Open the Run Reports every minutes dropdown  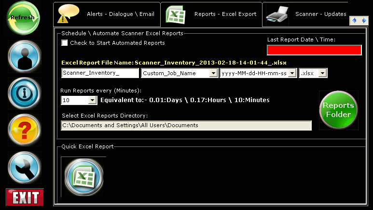click(92, 100)
